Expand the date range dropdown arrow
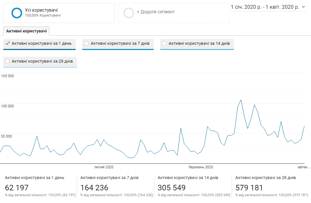 (x=303, y=7)
